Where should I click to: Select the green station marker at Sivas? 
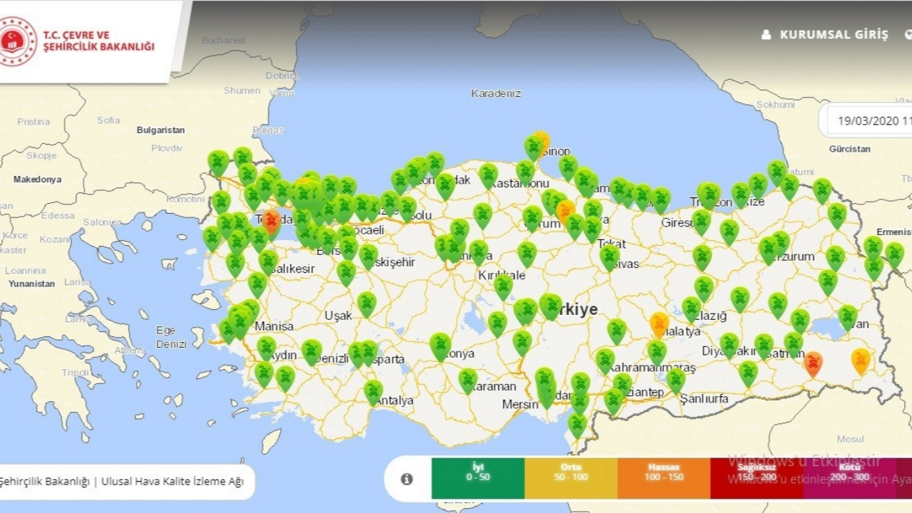coord(609,257)
